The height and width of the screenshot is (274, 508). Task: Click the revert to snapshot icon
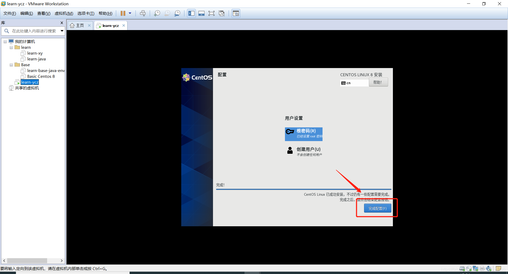click(x=167, y=13)
